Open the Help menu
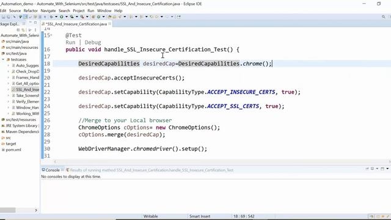The height and width of the screenshot is (220, 391). [118, 11]
